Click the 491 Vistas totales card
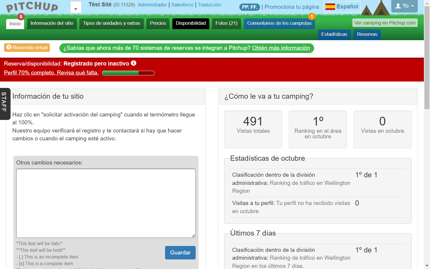The height and width of the screenshot is (269, 430). [x=253, y=130]
